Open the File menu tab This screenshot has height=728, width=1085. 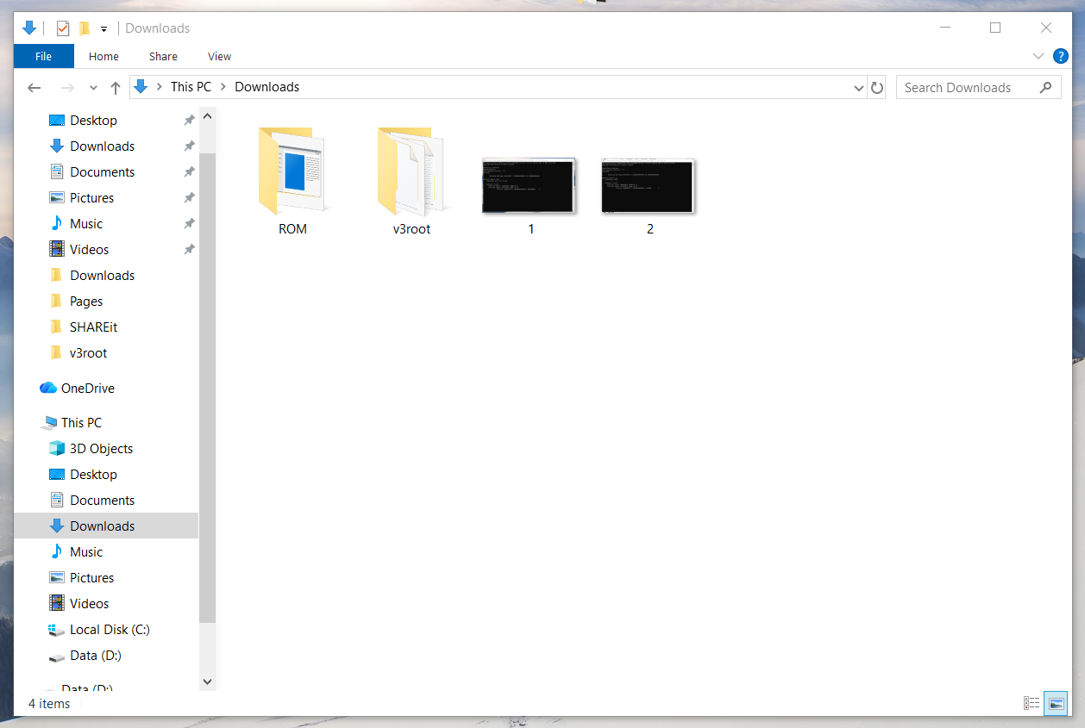[44, 56]
